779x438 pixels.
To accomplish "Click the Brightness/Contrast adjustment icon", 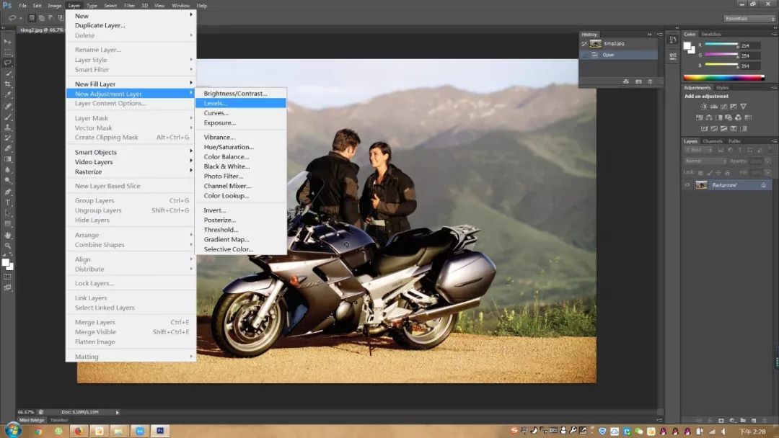I will pyautogui.click(x=703, y=107).
